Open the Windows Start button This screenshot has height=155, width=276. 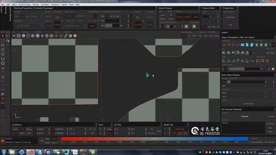[4, 152]
